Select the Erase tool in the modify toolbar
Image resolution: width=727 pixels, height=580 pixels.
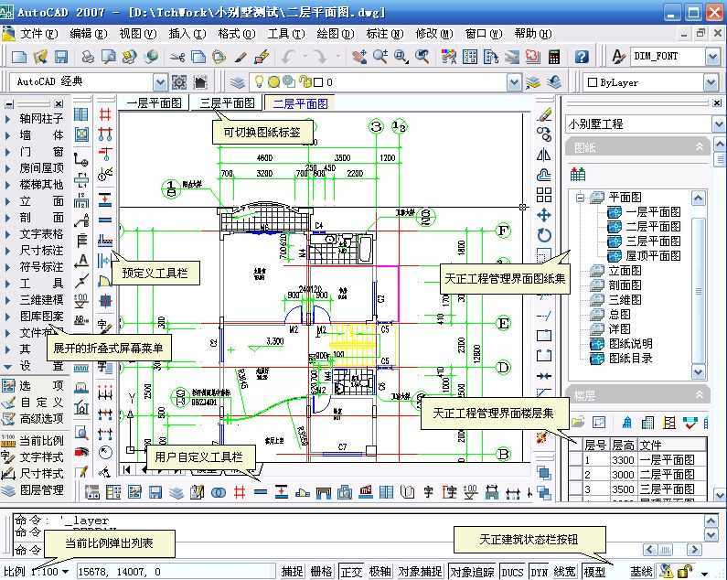pyautogui.click(x=544, y=114)
